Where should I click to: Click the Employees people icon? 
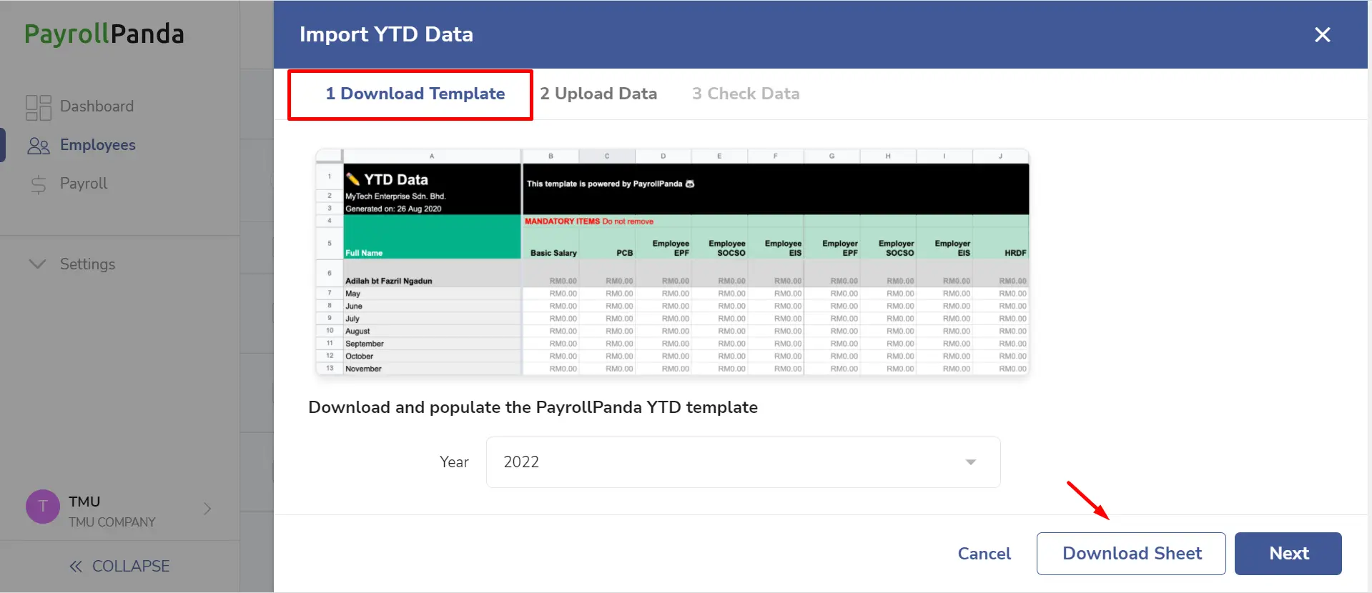tap(39, 146)
